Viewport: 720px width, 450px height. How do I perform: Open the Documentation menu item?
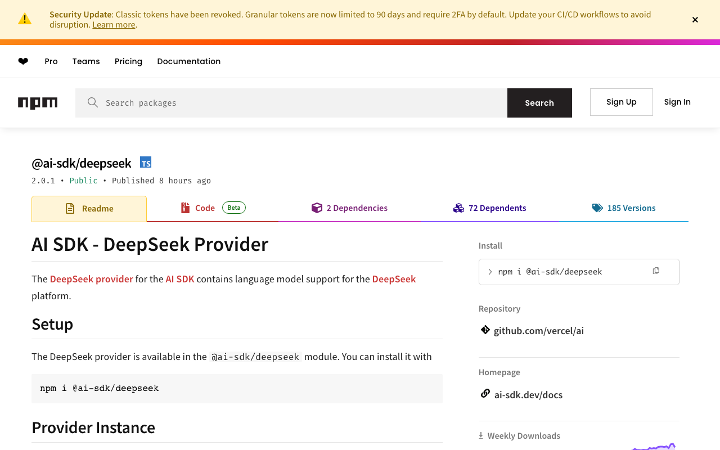pos(188,61)
